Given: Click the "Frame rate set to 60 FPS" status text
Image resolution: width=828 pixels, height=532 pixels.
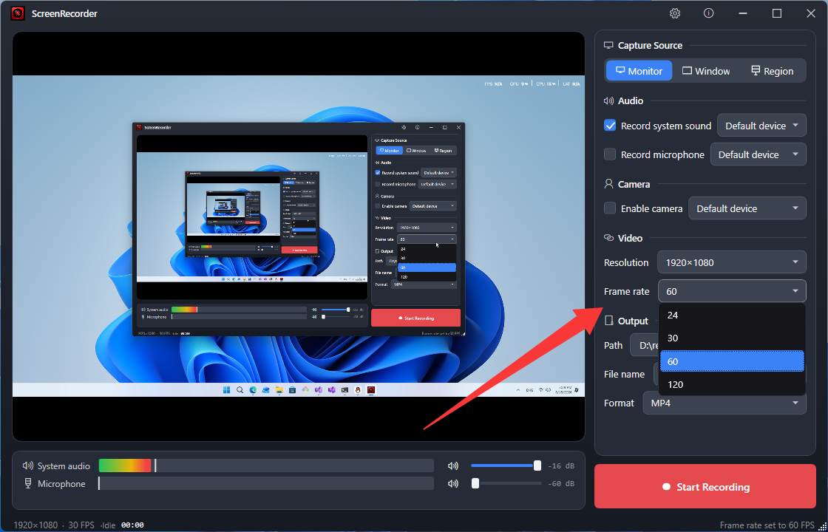Looking at the screenshot, I should click(x=767, y=525).
